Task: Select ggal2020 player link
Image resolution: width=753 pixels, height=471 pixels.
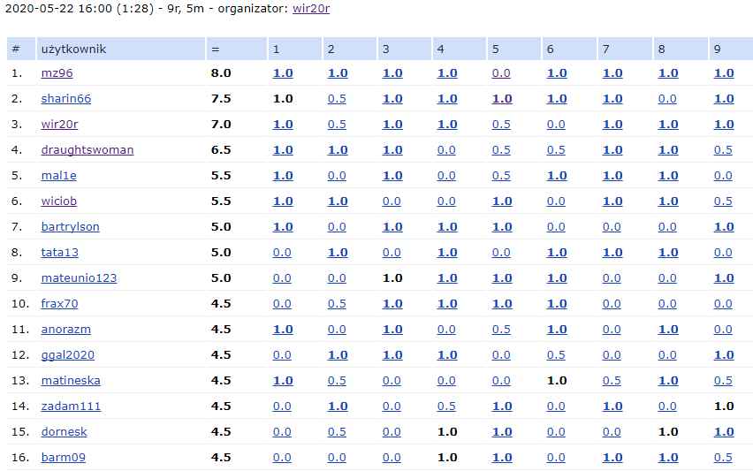Action: pos(67,355)
